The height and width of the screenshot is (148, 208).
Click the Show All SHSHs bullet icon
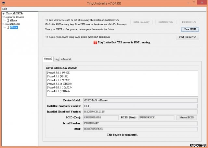point(4,14)
